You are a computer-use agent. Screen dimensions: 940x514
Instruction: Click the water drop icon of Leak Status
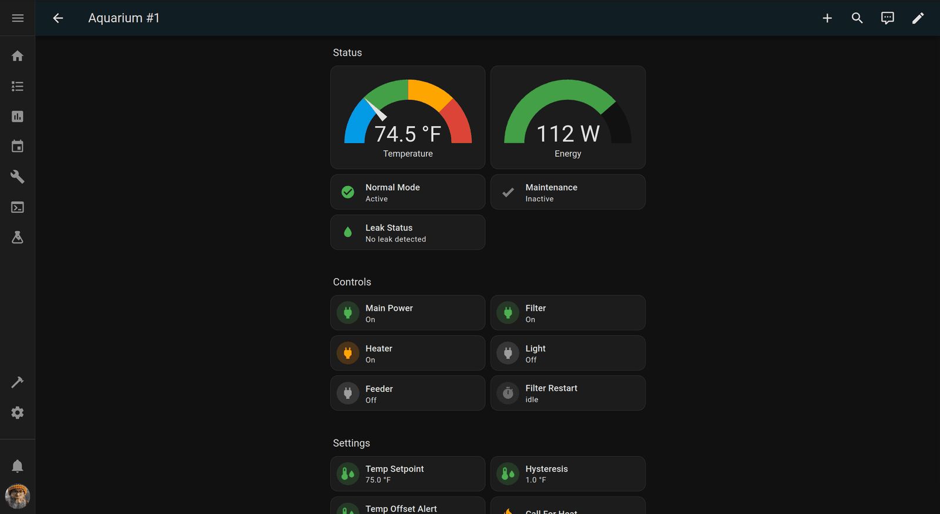(348, 232)
